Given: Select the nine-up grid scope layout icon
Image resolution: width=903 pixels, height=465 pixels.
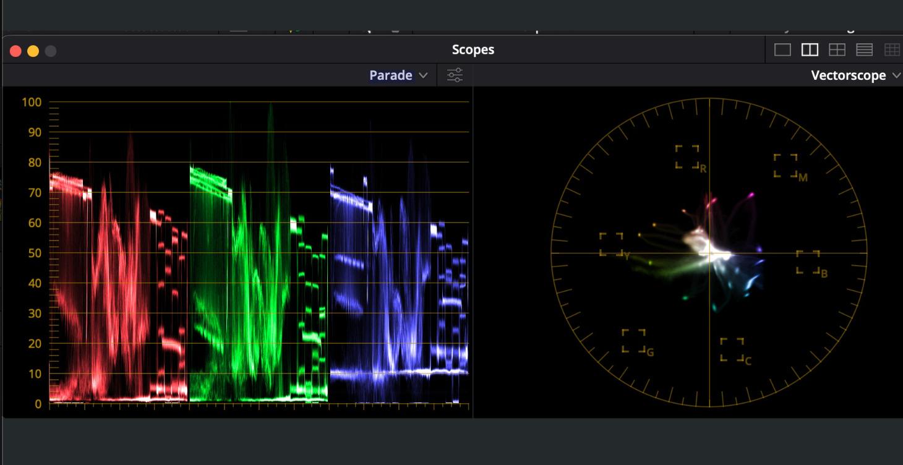Looking at the screenshot, I should tap(892, 50).
